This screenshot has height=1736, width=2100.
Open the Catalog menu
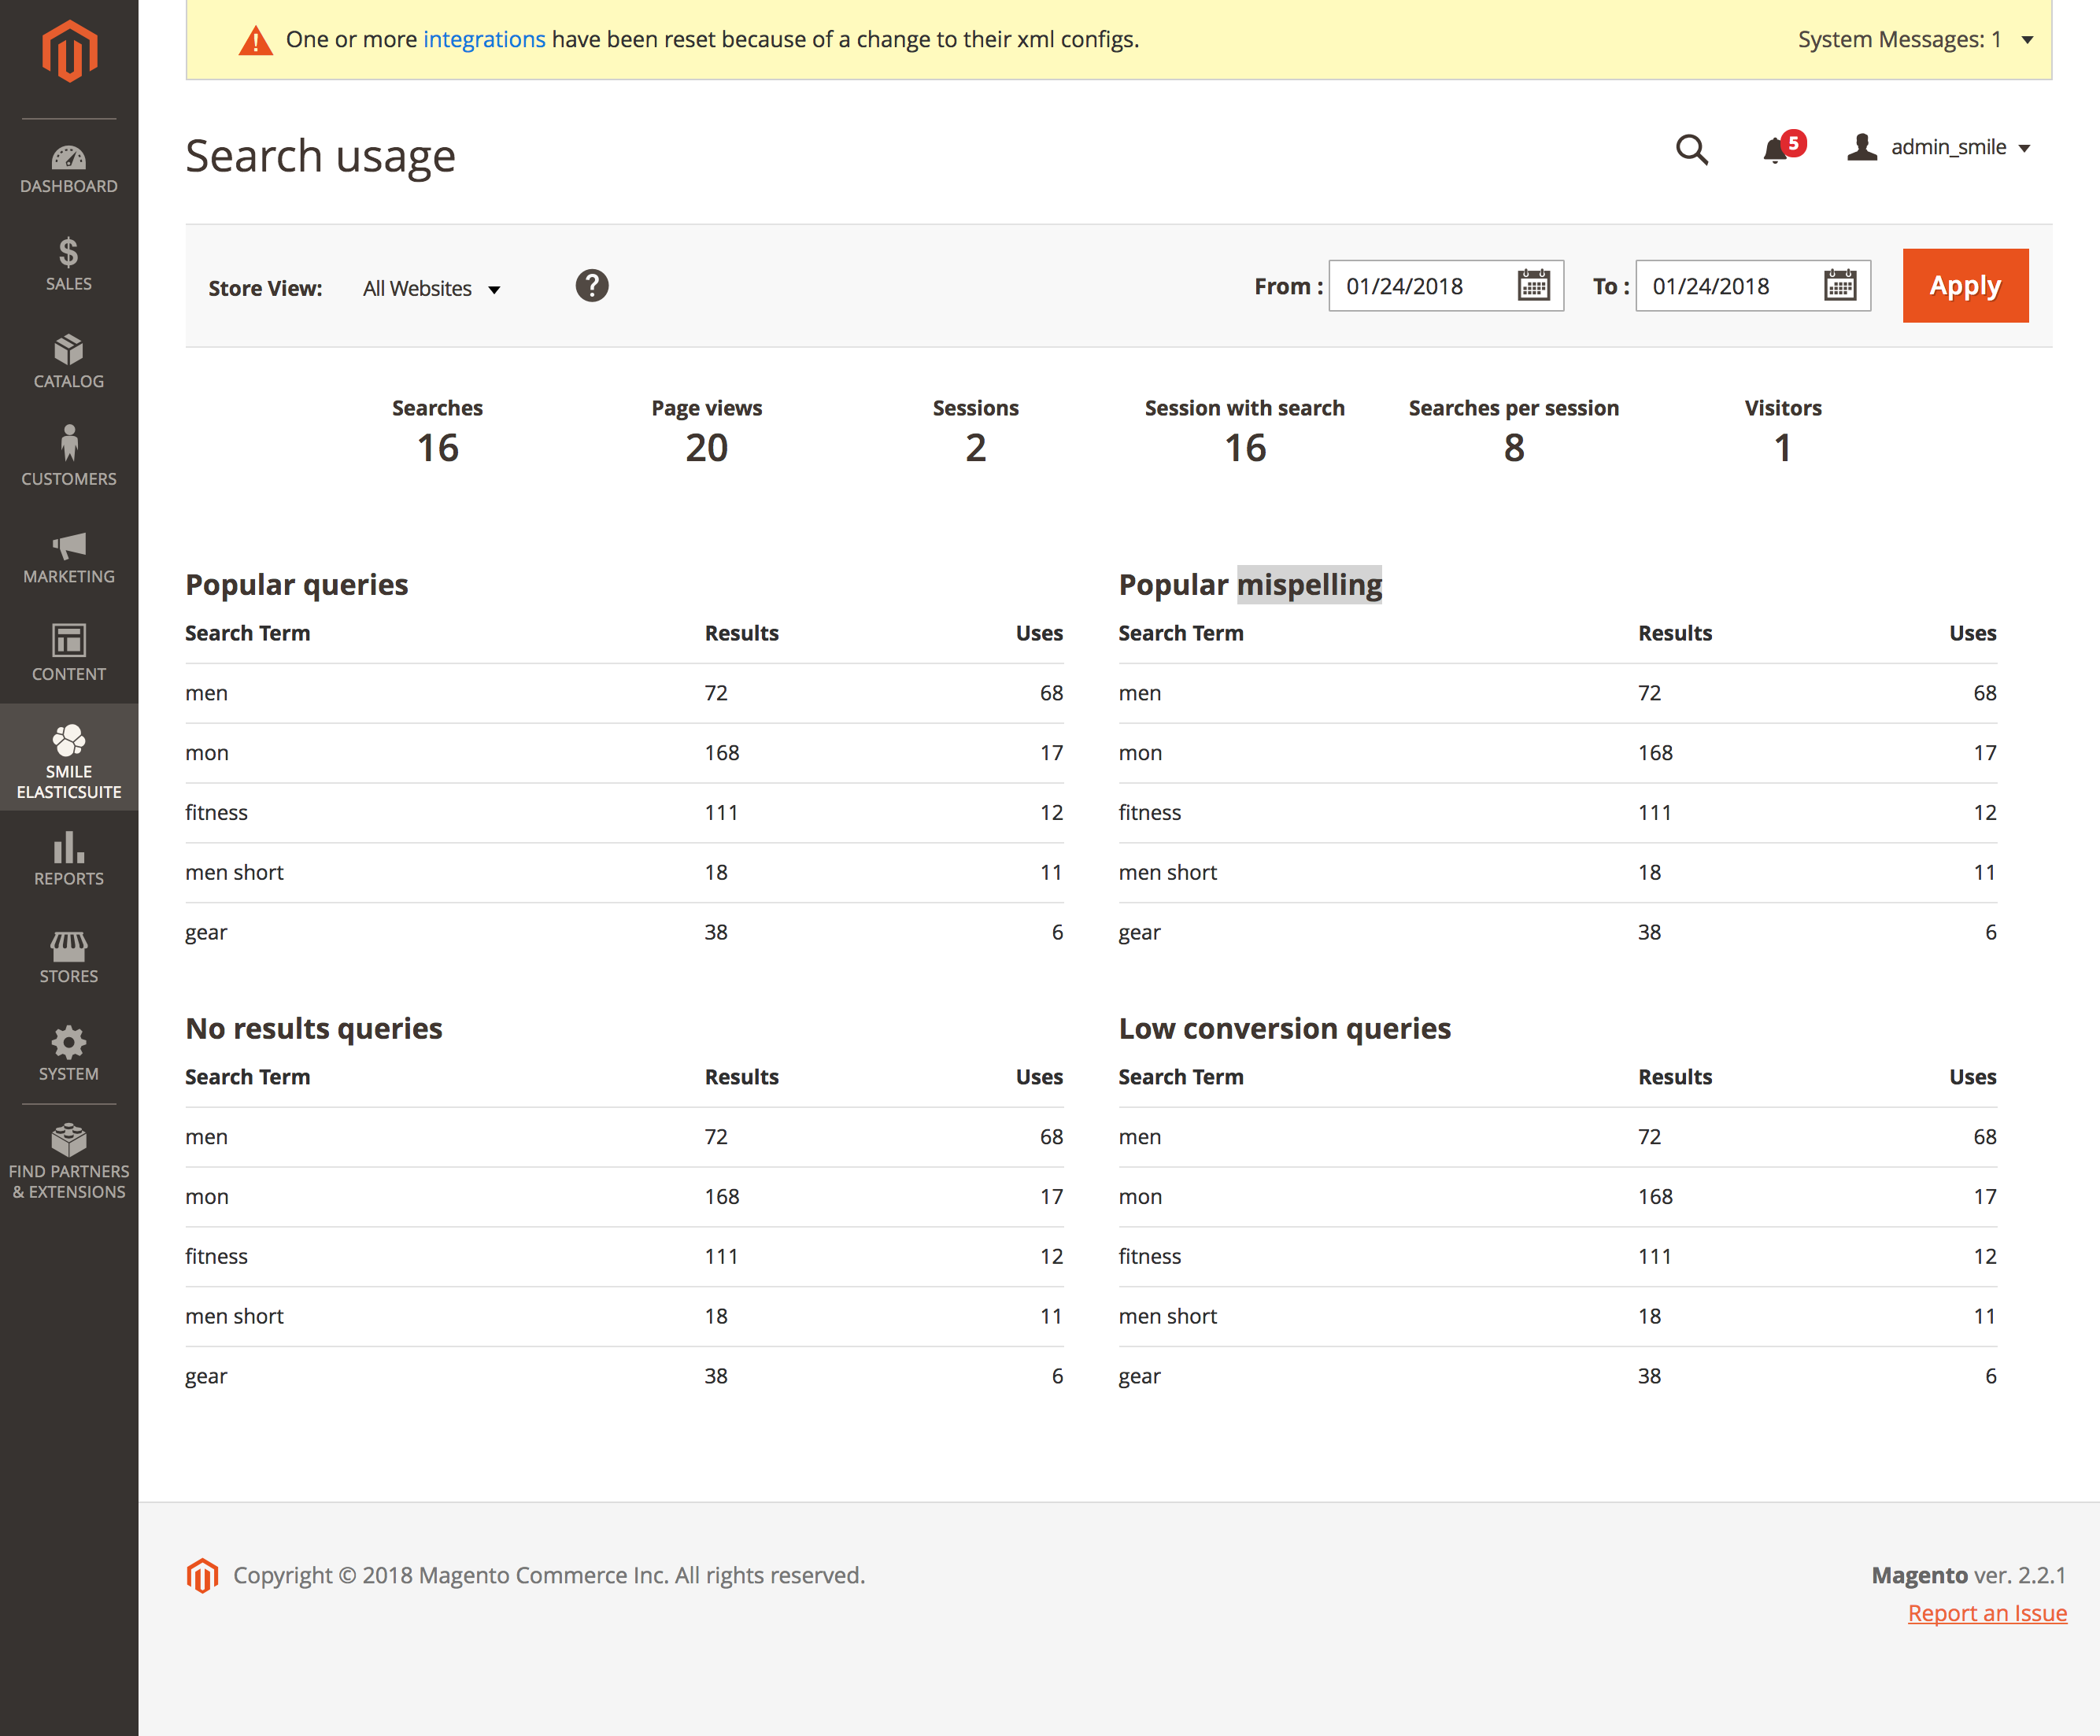[69, 362]
